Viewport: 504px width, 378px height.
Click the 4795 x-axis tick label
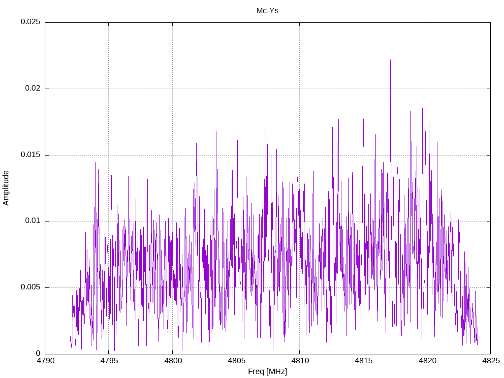tap(109, 361)
